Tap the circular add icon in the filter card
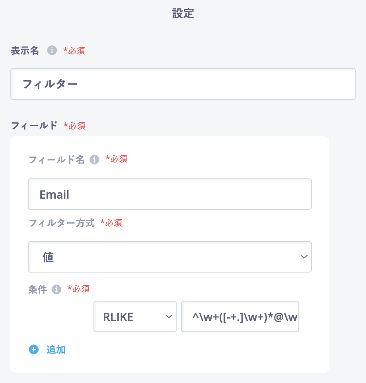This screenshot has height=383, width=366. [34, 350]
